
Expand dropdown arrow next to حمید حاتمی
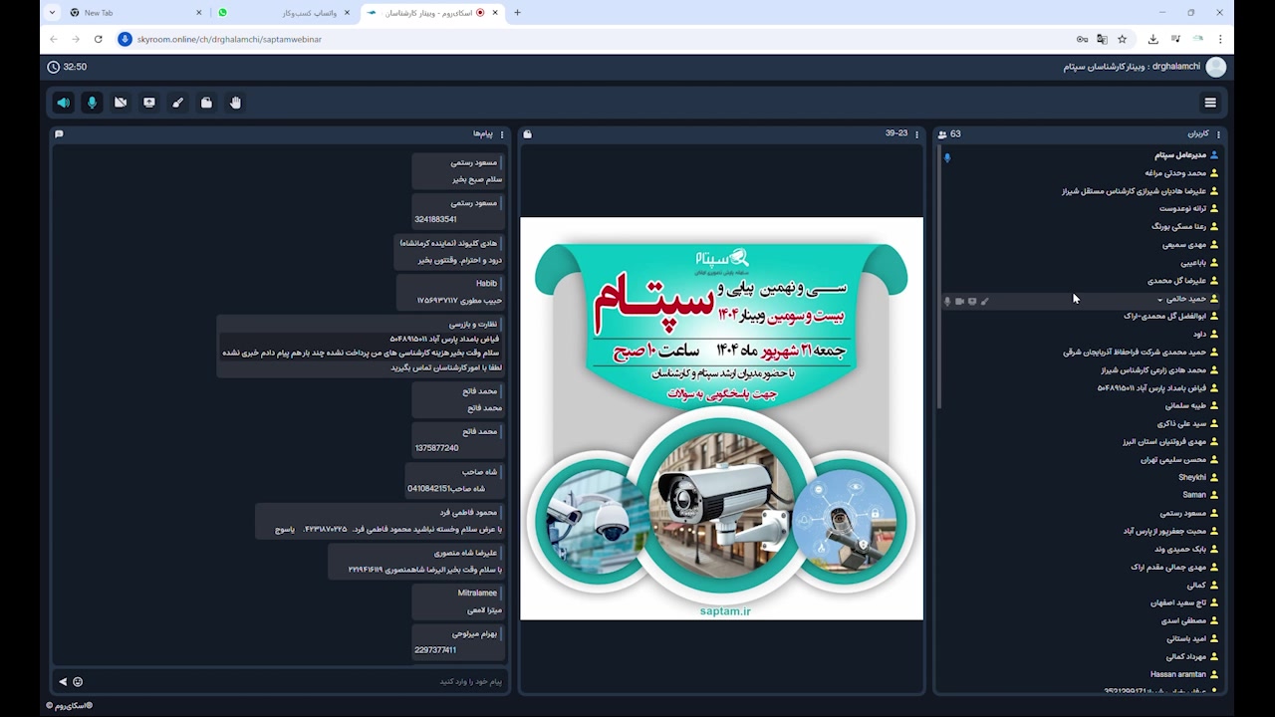[x=1159, y=300]
